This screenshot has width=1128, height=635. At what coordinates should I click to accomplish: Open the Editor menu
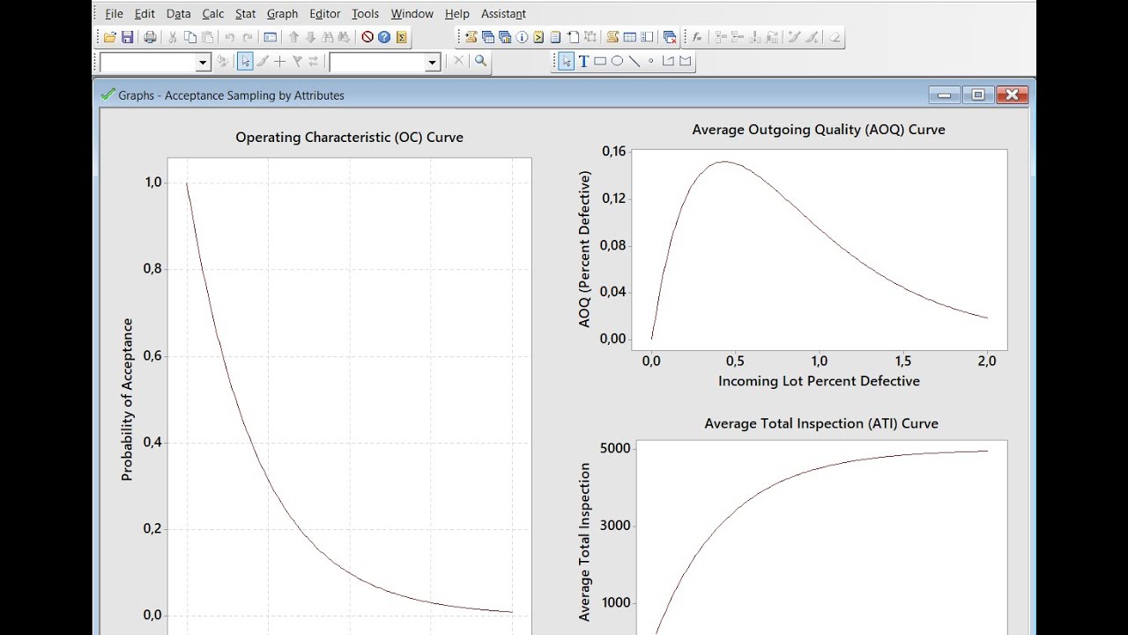click(324, 13)
